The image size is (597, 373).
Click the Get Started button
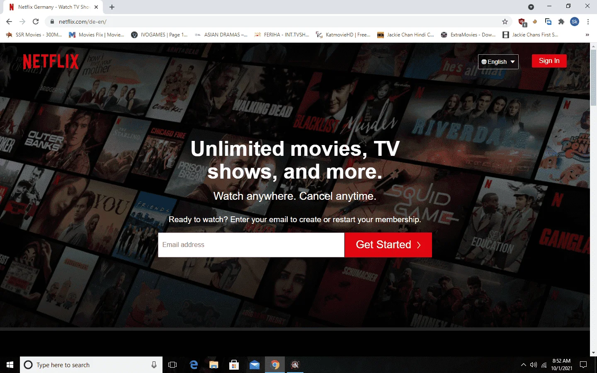pos(388,245)
